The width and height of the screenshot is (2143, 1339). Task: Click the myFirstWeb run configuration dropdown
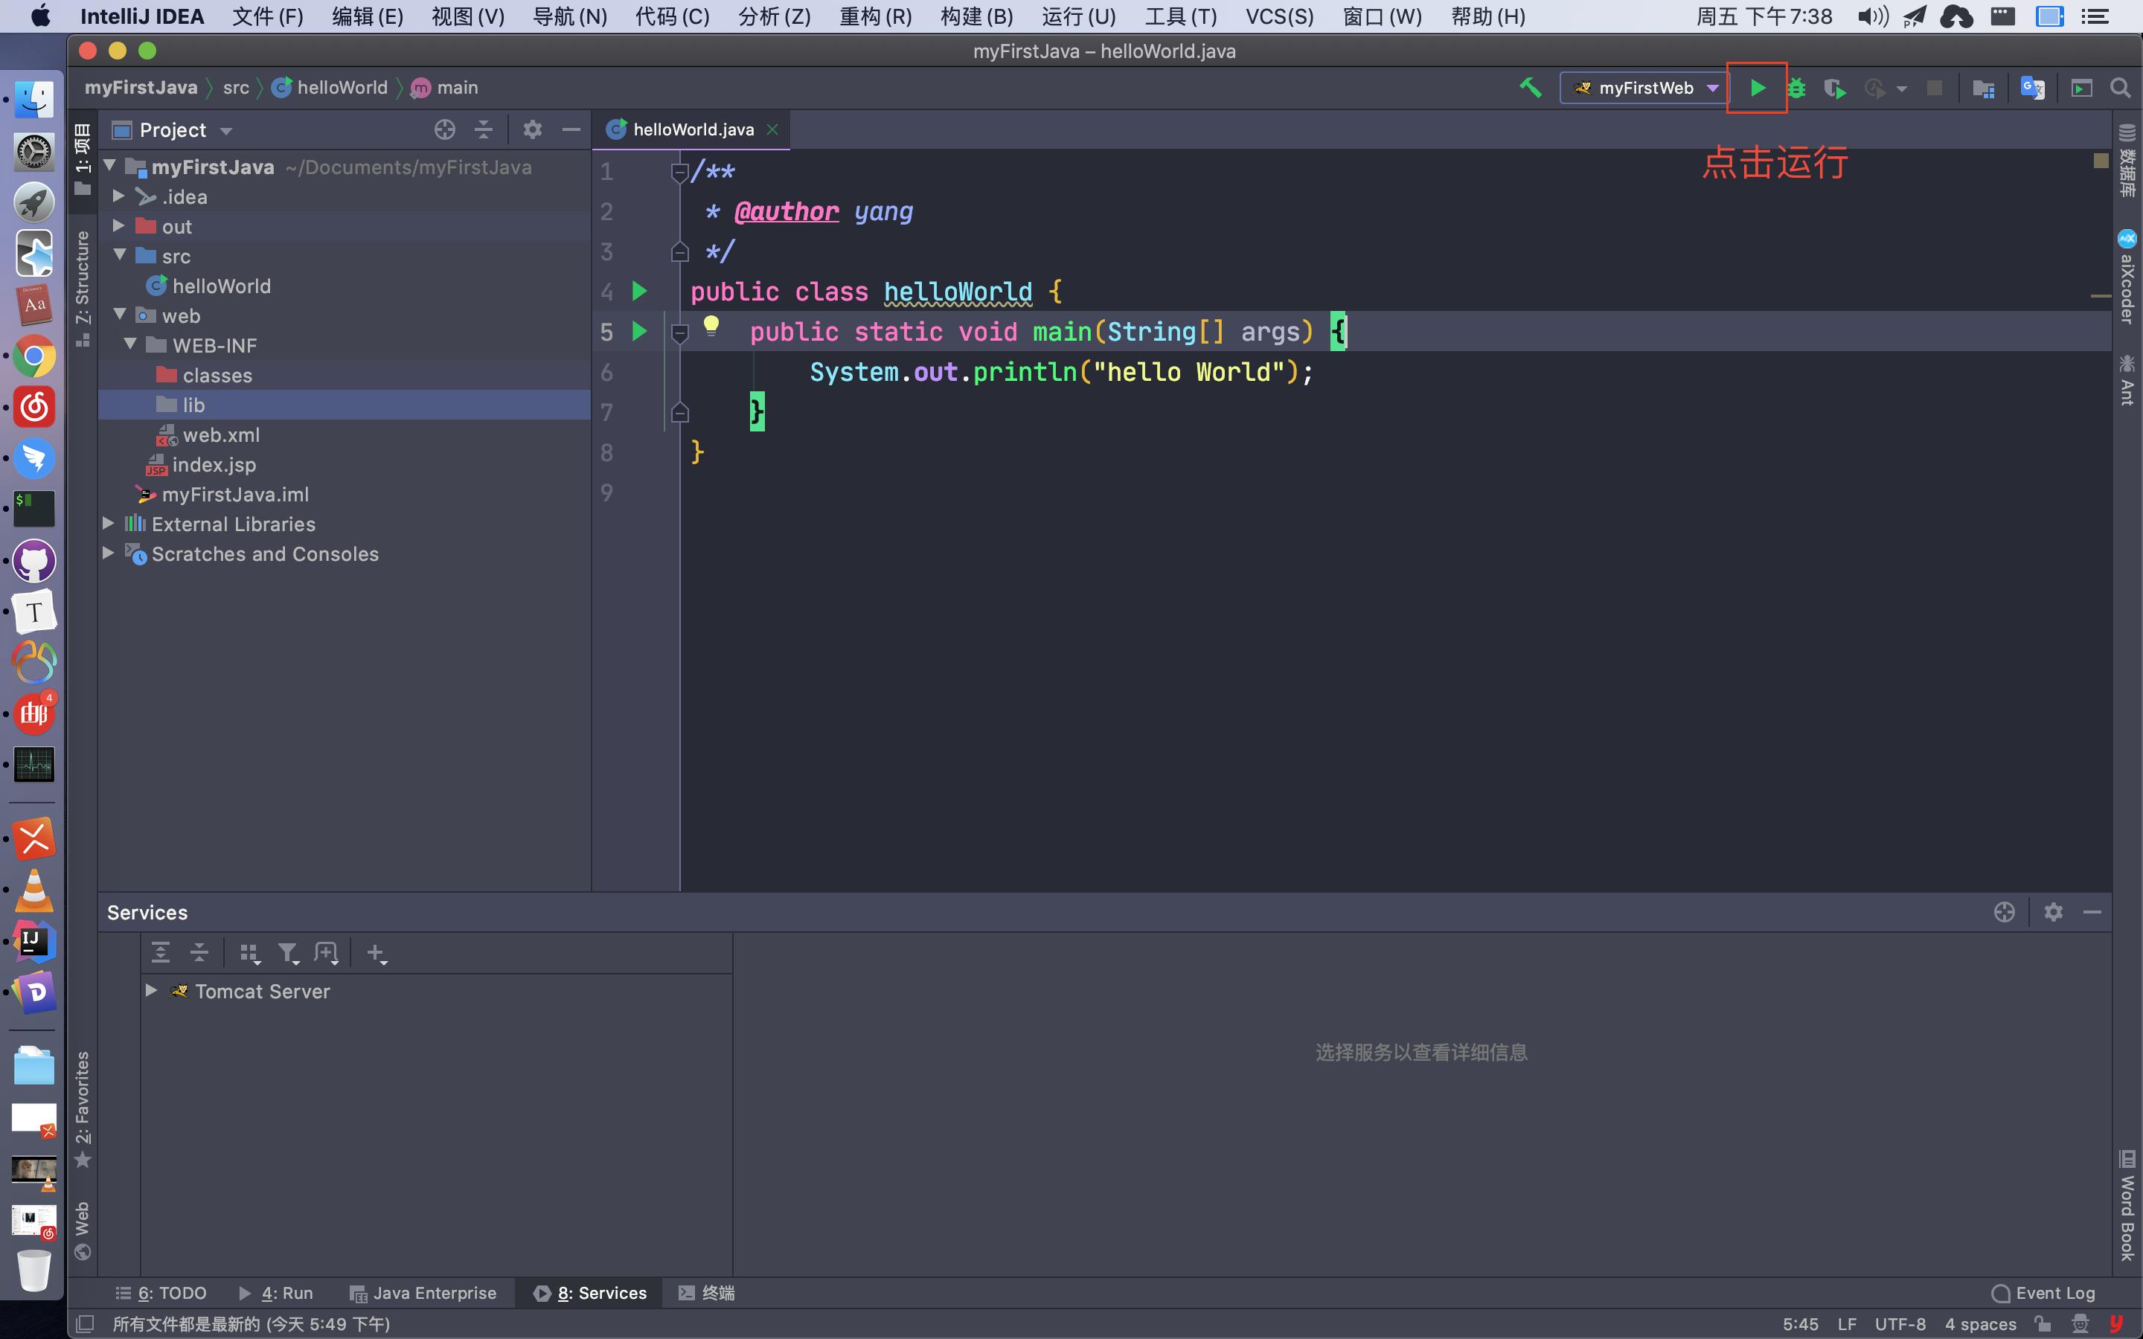(x=1643, y=86)
